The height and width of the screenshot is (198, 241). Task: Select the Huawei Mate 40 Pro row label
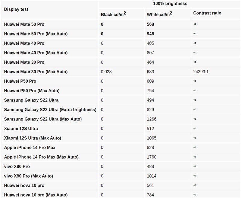tap(24, 43)
